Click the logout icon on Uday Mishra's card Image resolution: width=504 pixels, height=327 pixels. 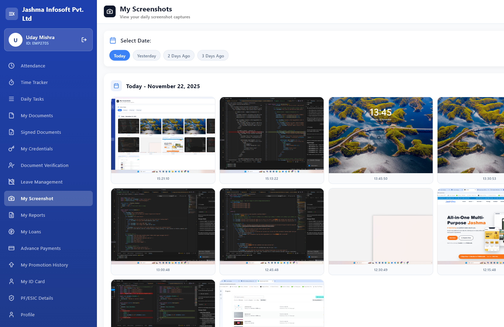[84, 39]
